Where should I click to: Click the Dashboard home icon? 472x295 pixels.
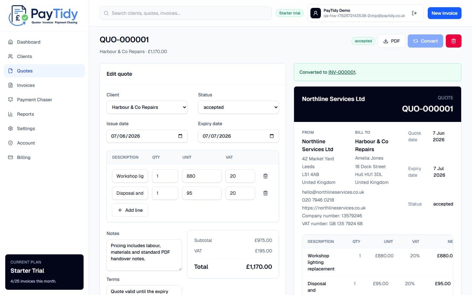[10, 42]
